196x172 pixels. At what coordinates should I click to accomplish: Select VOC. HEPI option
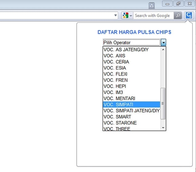(132, 86)
